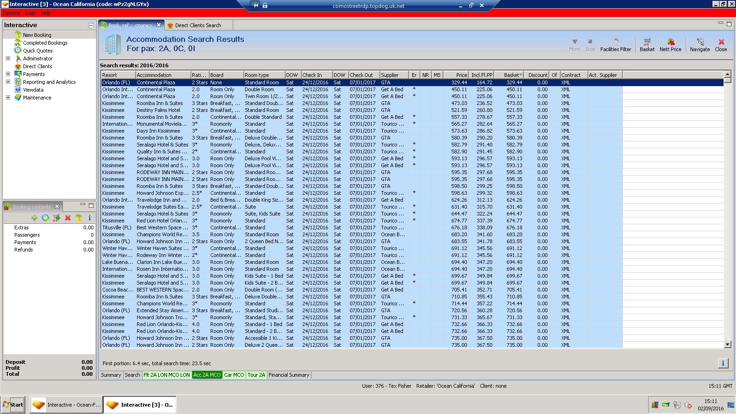Expand the Maintenance tree node
The image size is (736, 414).
tap(8, 98)
